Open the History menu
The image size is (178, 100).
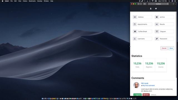(x=25, y=1)
